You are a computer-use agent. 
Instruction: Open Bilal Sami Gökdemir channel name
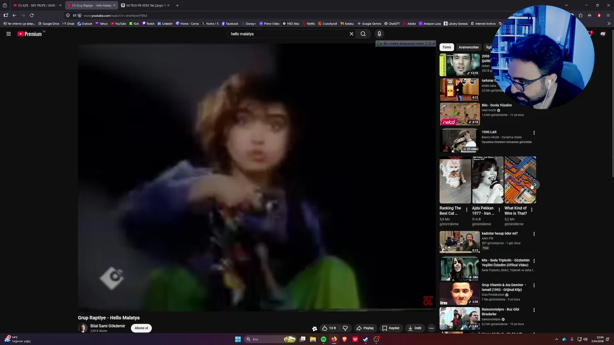click(108, 326)
